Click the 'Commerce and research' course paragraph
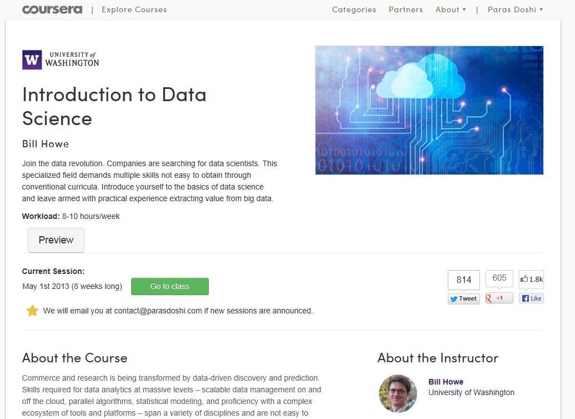Screen dimensions: 575x419 (171, 396)
